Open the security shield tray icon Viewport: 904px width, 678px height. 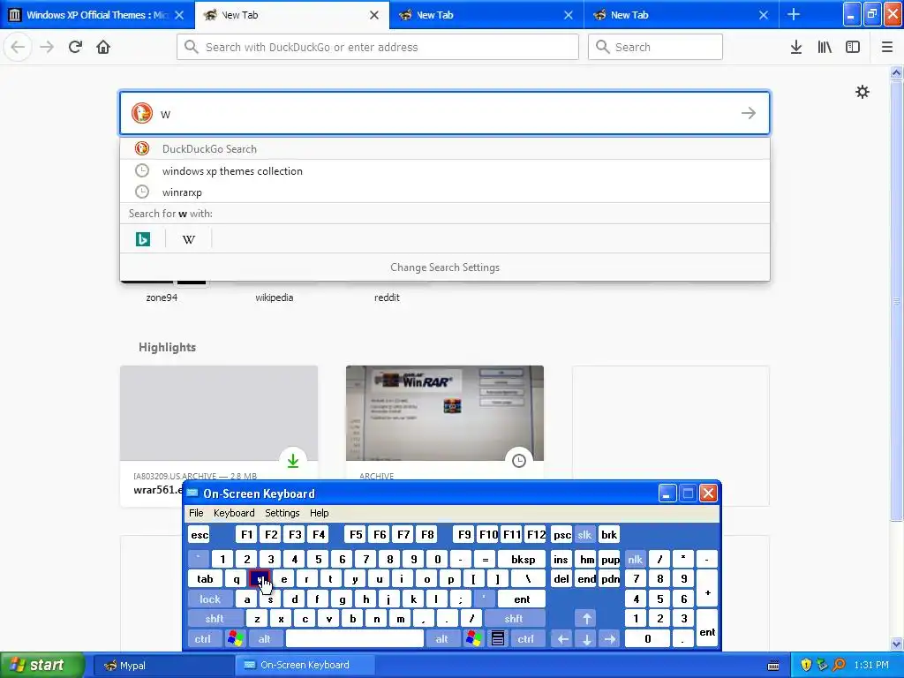point(806,665)
